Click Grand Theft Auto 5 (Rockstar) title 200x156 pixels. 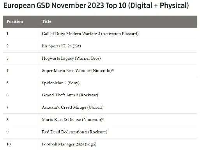70,95
